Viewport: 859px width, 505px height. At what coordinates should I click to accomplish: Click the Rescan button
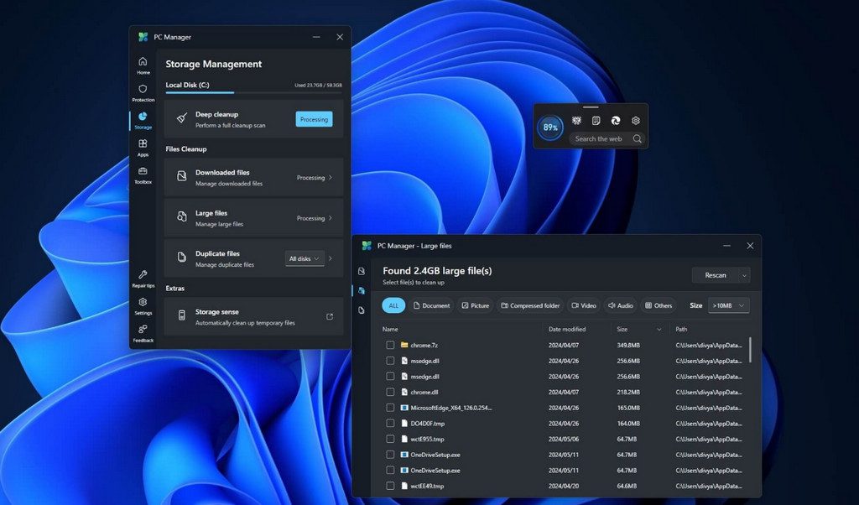716,275
